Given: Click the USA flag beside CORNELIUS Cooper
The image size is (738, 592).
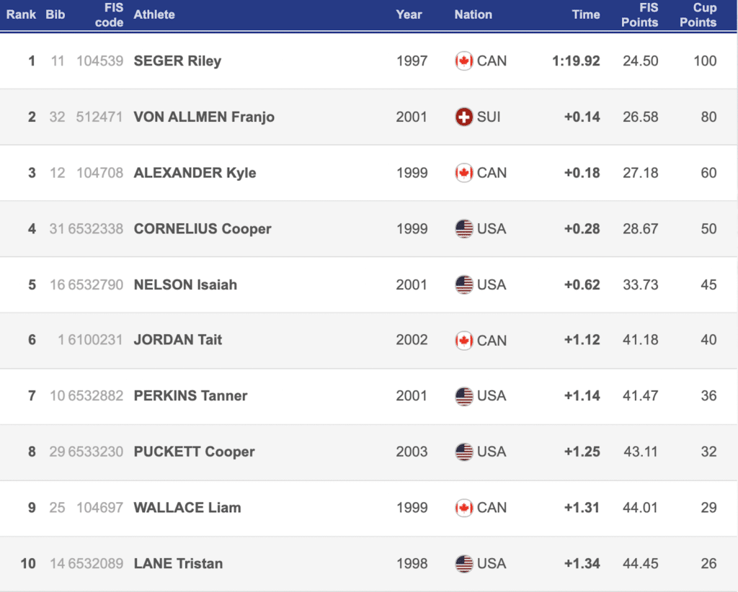Looking at the screenshot, I should click(x=464, y=229).
